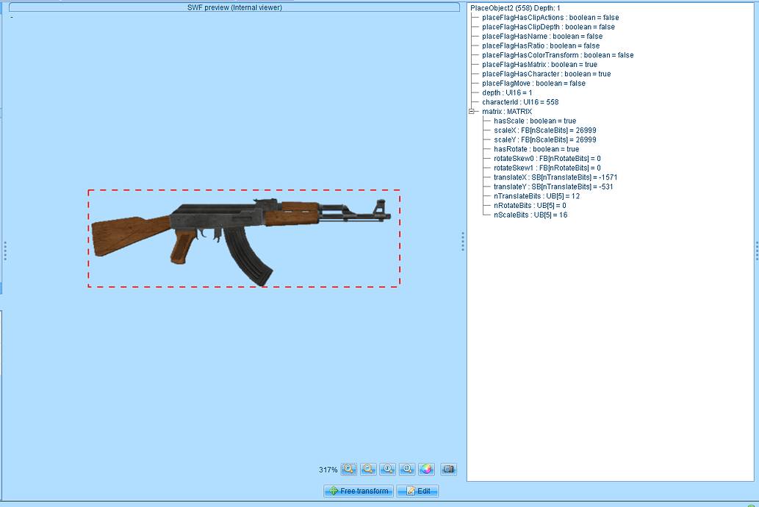Select the nTranslateBits = 12 row
Image resolution: width=759 pixels, height=507 pixels.
point(536,196)
